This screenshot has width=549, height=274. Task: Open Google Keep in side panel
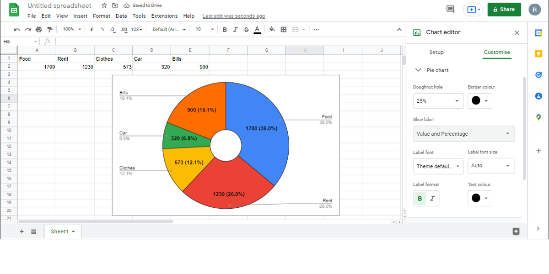tap(538, 53)
